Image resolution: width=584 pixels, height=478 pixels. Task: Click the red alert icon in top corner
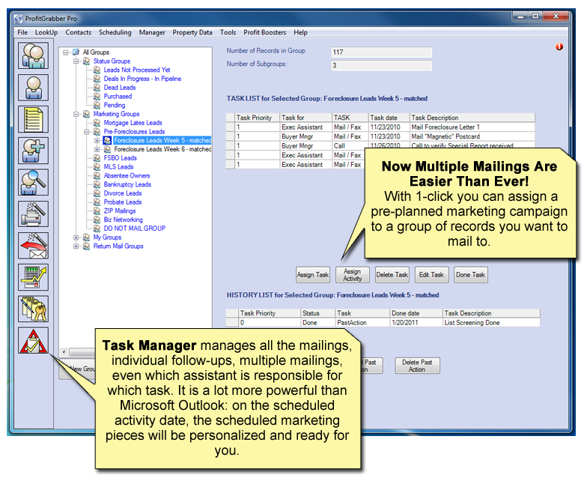[559, 47]
